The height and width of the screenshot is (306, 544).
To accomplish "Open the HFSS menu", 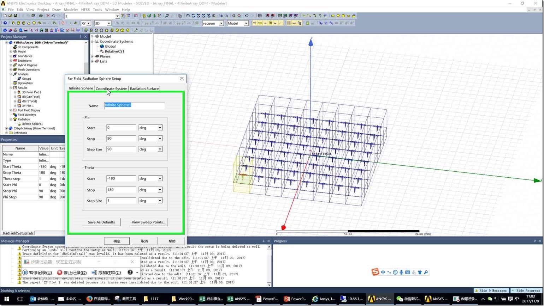I will click(x=85, y=10).
